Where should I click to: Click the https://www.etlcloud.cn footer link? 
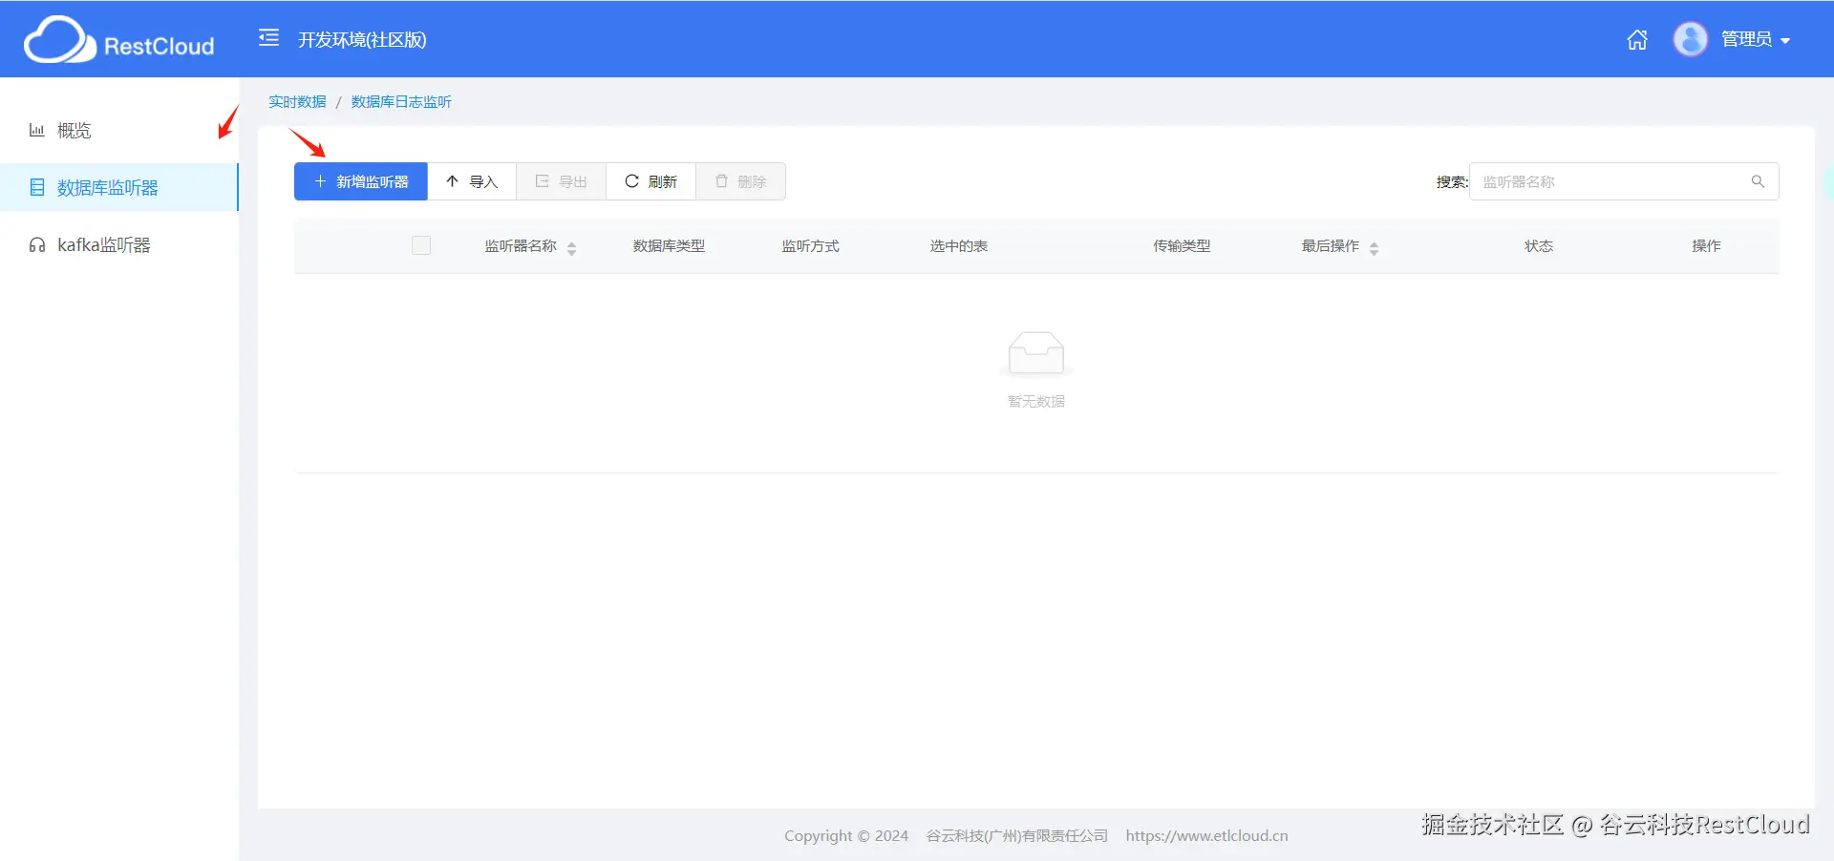click(x=1206, y=836)
